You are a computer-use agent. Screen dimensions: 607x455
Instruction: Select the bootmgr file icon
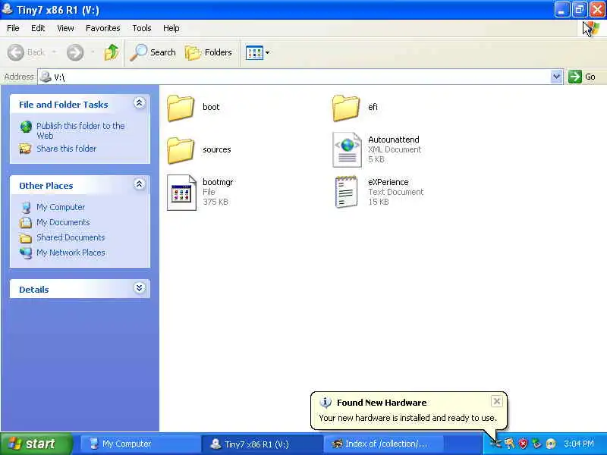(x=181, y=193)
